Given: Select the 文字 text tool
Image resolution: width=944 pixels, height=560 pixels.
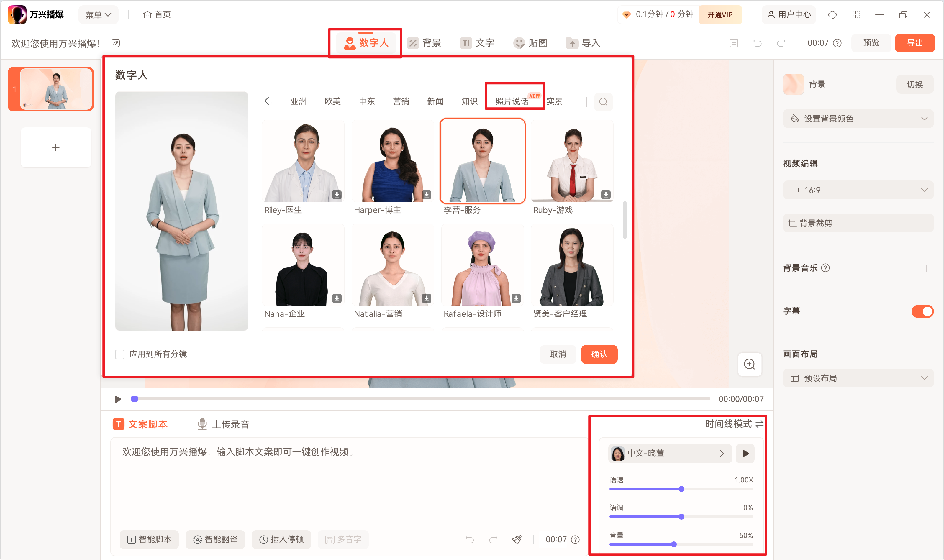Looking at the screenshot, I should coord(478,43).
